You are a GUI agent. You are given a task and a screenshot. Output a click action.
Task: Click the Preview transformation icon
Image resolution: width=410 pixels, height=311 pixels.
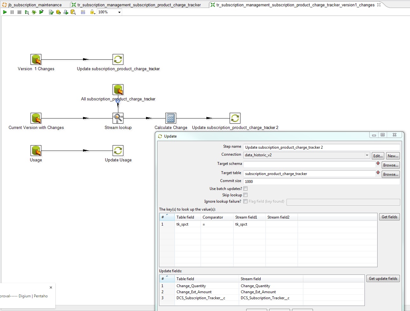(27, 12)
